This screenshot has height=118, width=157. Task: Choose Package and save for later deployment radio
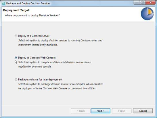point(16,79)
